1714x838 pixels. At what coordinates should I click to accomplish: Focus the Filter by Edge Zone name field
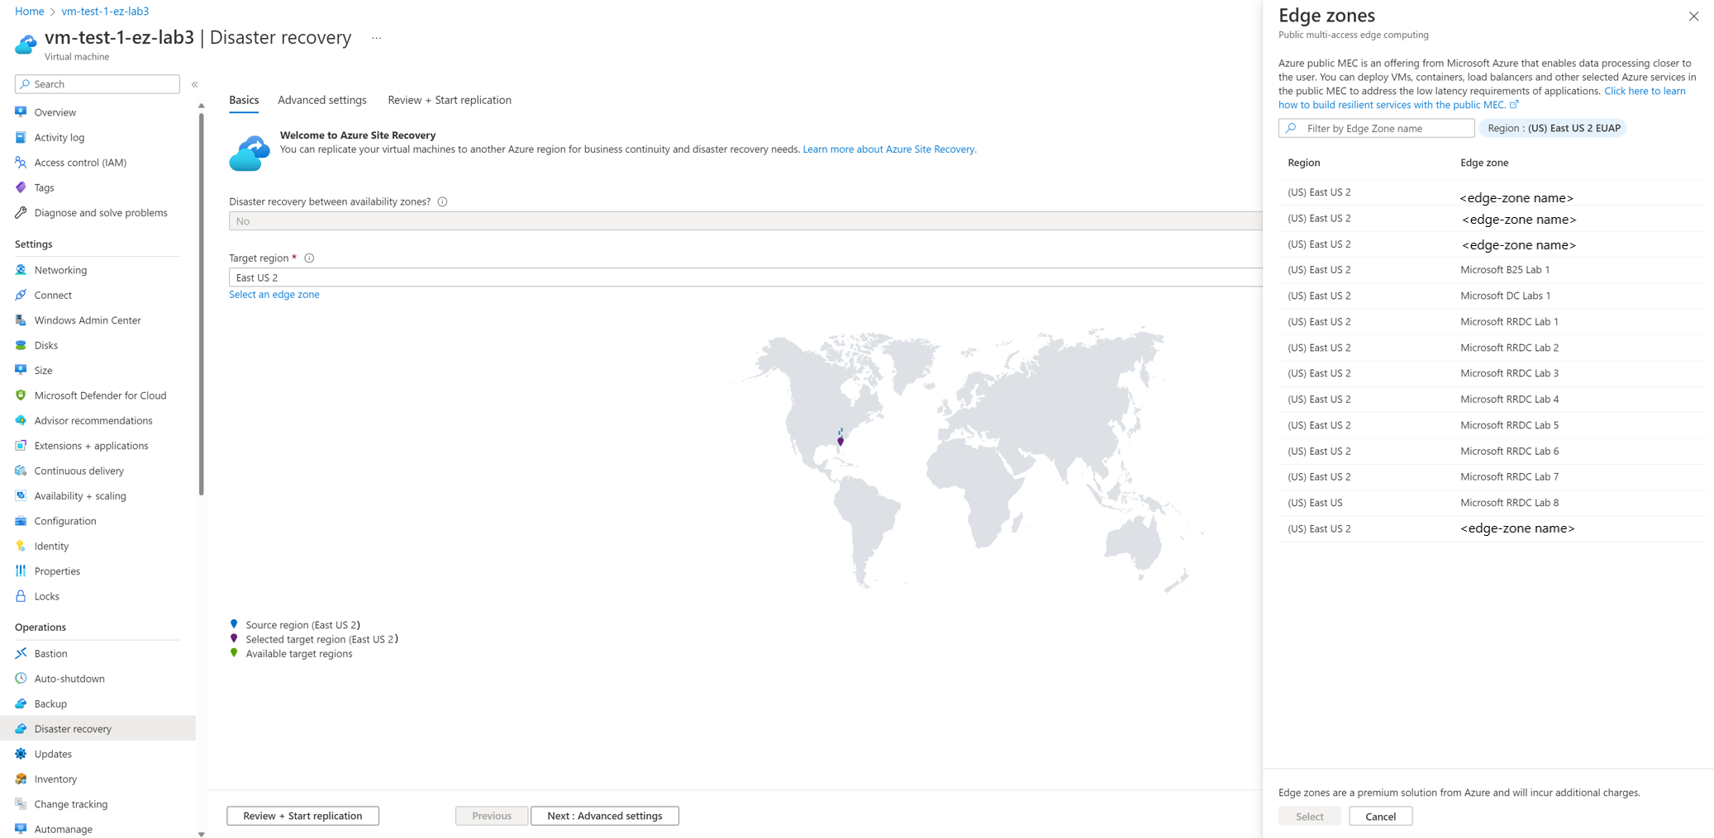(x=1376, y=128)
